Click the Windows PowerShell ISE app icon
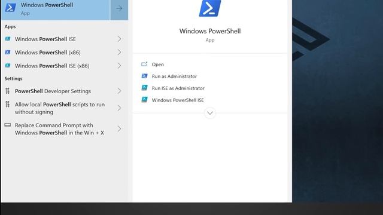The height and width of the screenshot is (215, 383). tap(8, 39)
